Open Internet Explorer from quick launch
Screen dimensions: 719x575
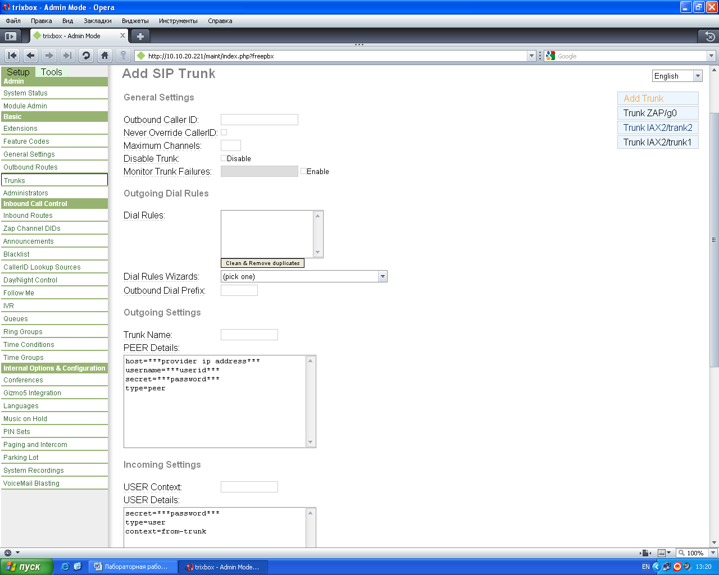(65, 567)
